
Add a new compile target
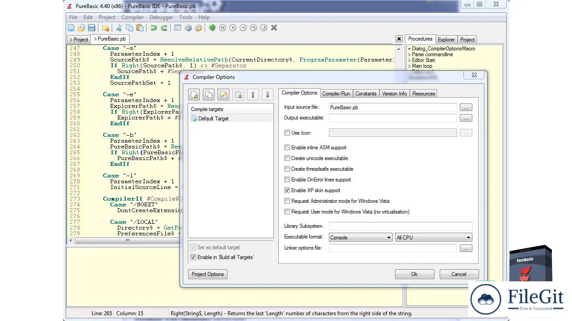pos(194,95)
